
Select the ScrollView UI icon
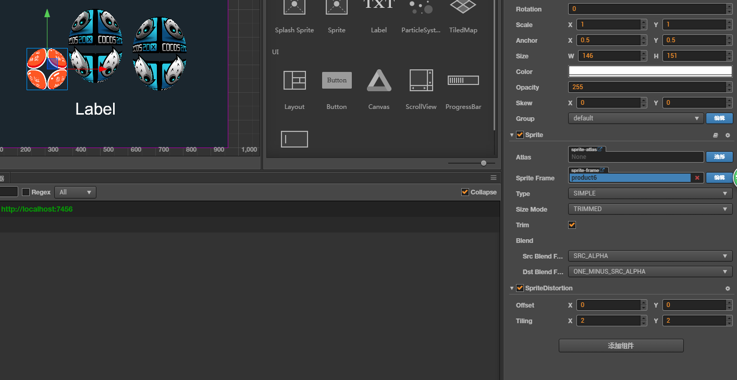pyautogui.click(x=421, y=81)
